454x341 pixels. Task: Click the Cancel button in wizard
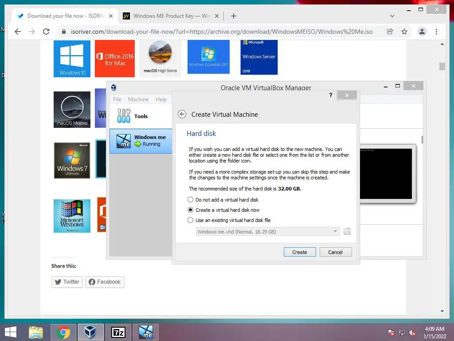click(x=336, y=252)
